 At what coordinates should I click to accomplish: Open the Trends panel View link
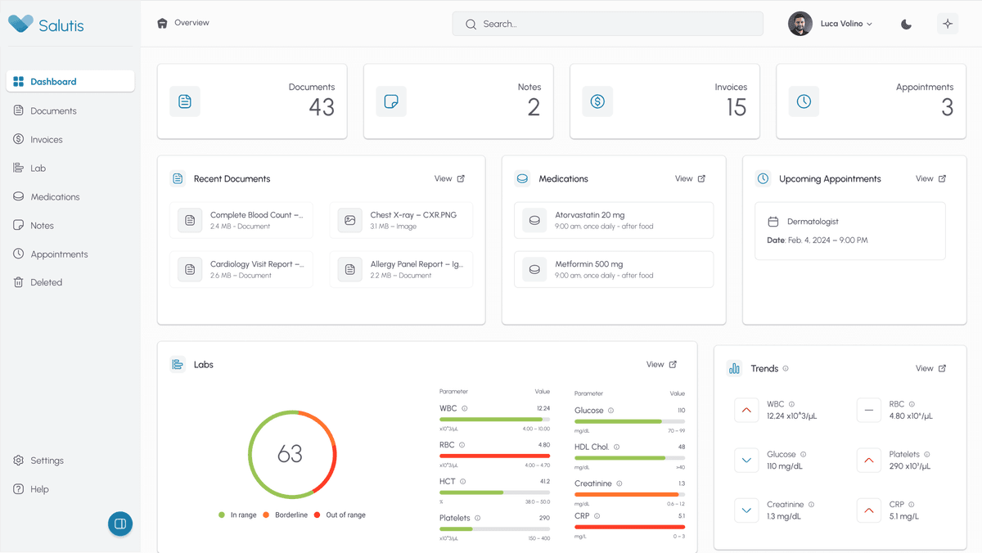pyautogui.click(x=930, y=368)
